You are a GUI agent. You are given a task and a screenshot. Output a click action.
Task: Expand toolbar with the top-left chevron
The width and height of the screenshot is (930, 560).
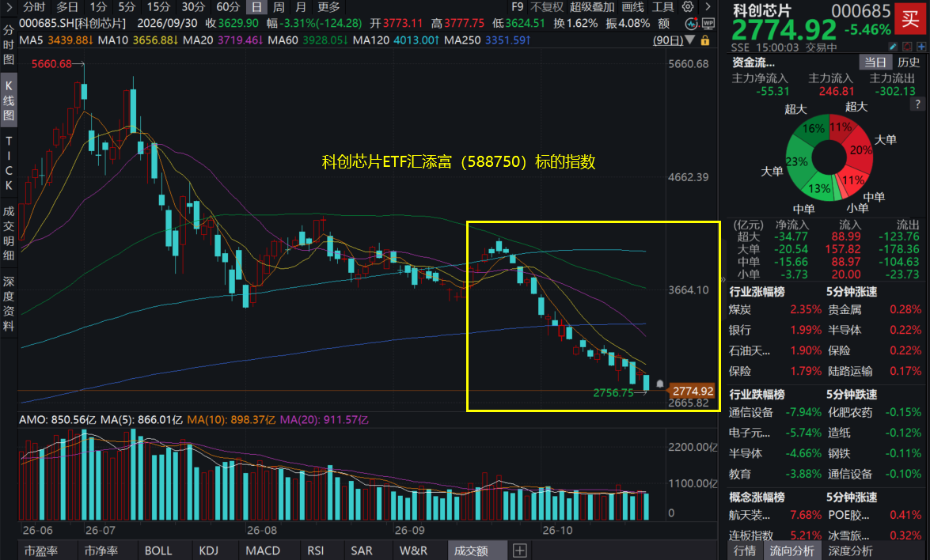[8, 7]
